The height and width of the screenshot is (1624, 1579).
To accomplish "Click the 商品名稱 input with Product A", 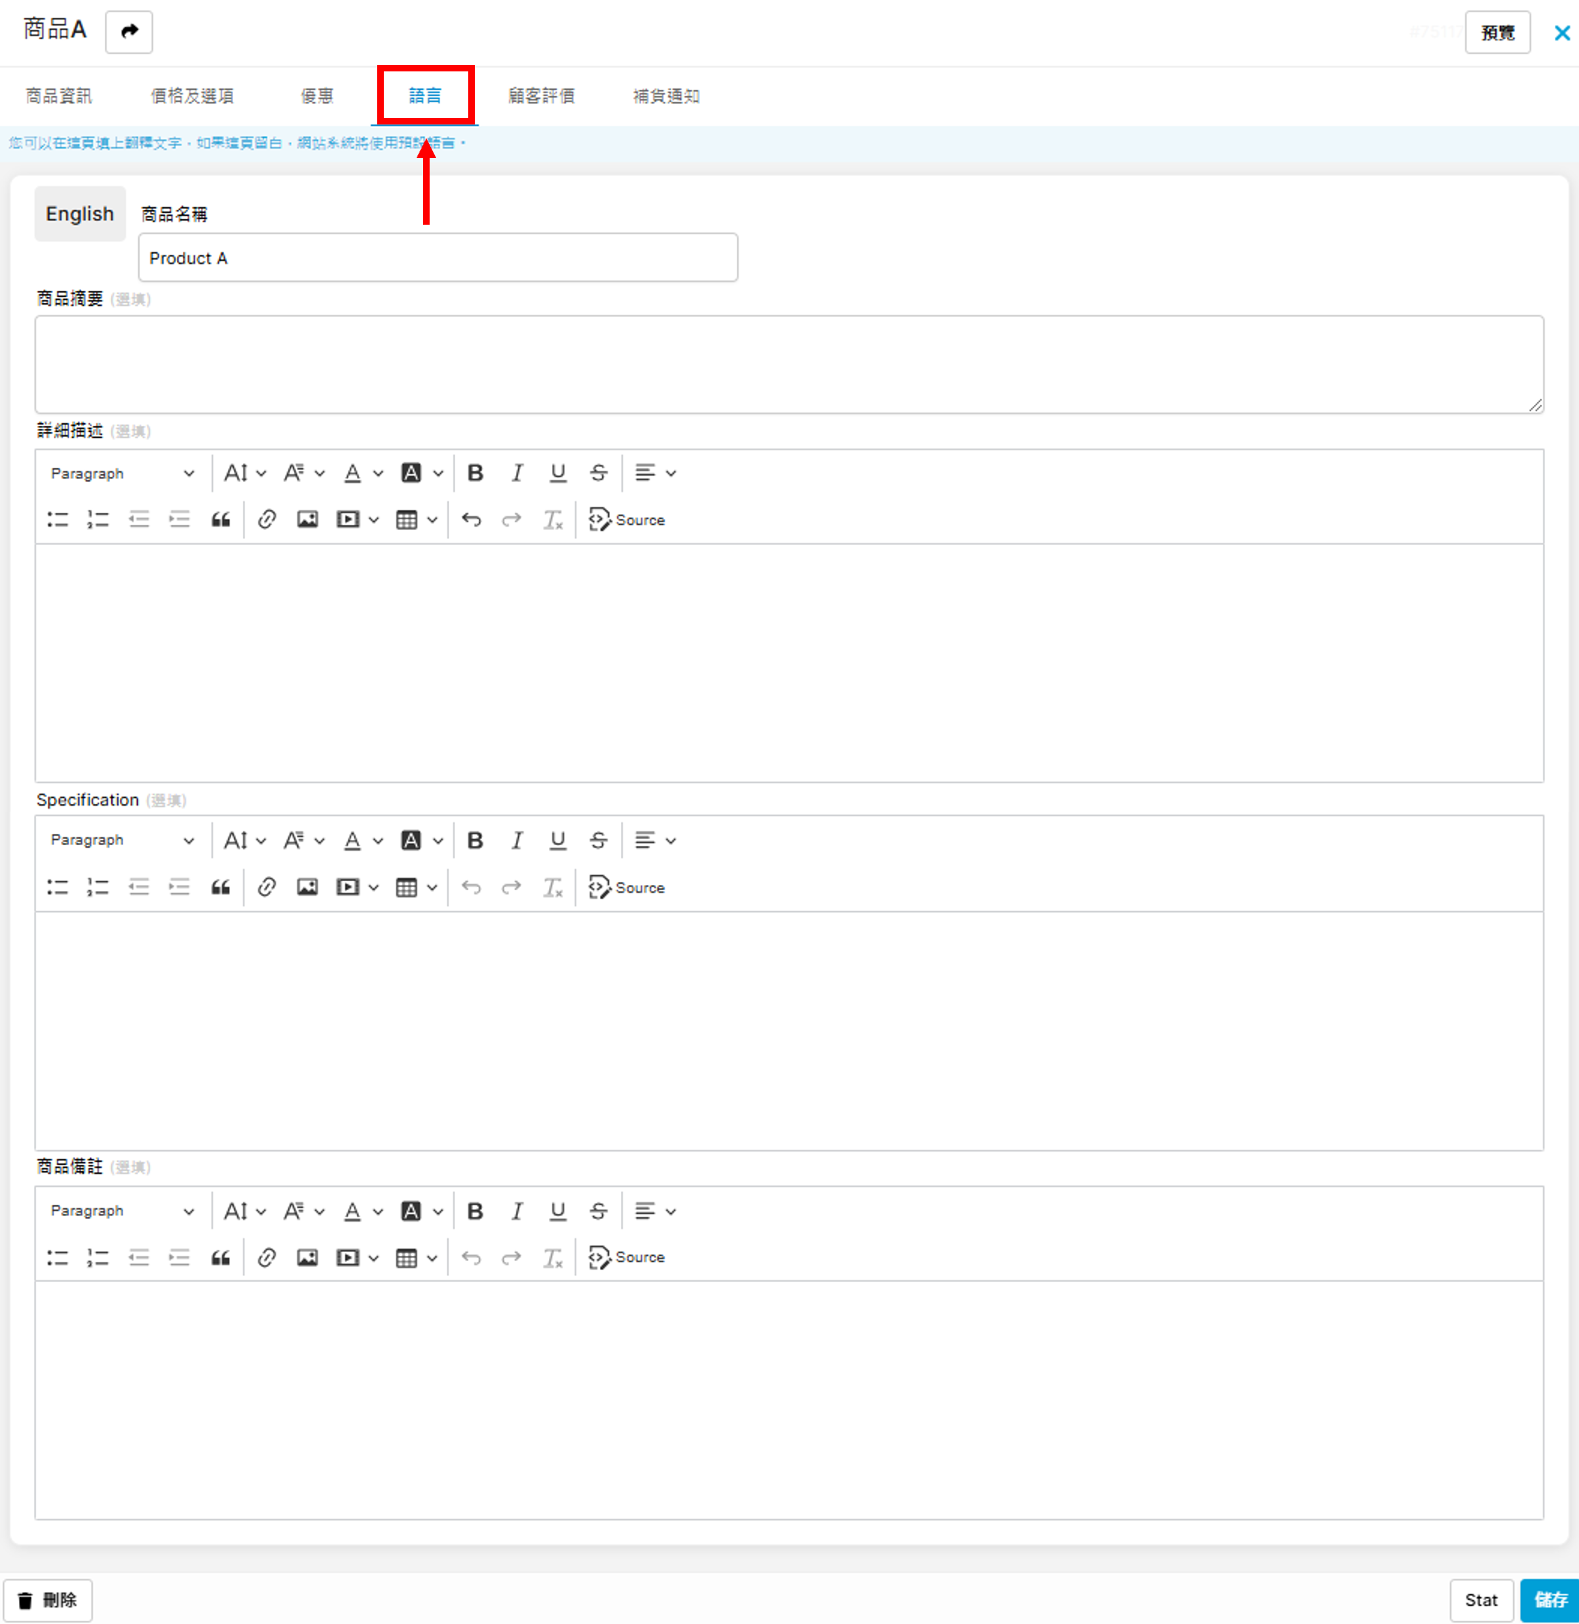I will coord(438,258).
